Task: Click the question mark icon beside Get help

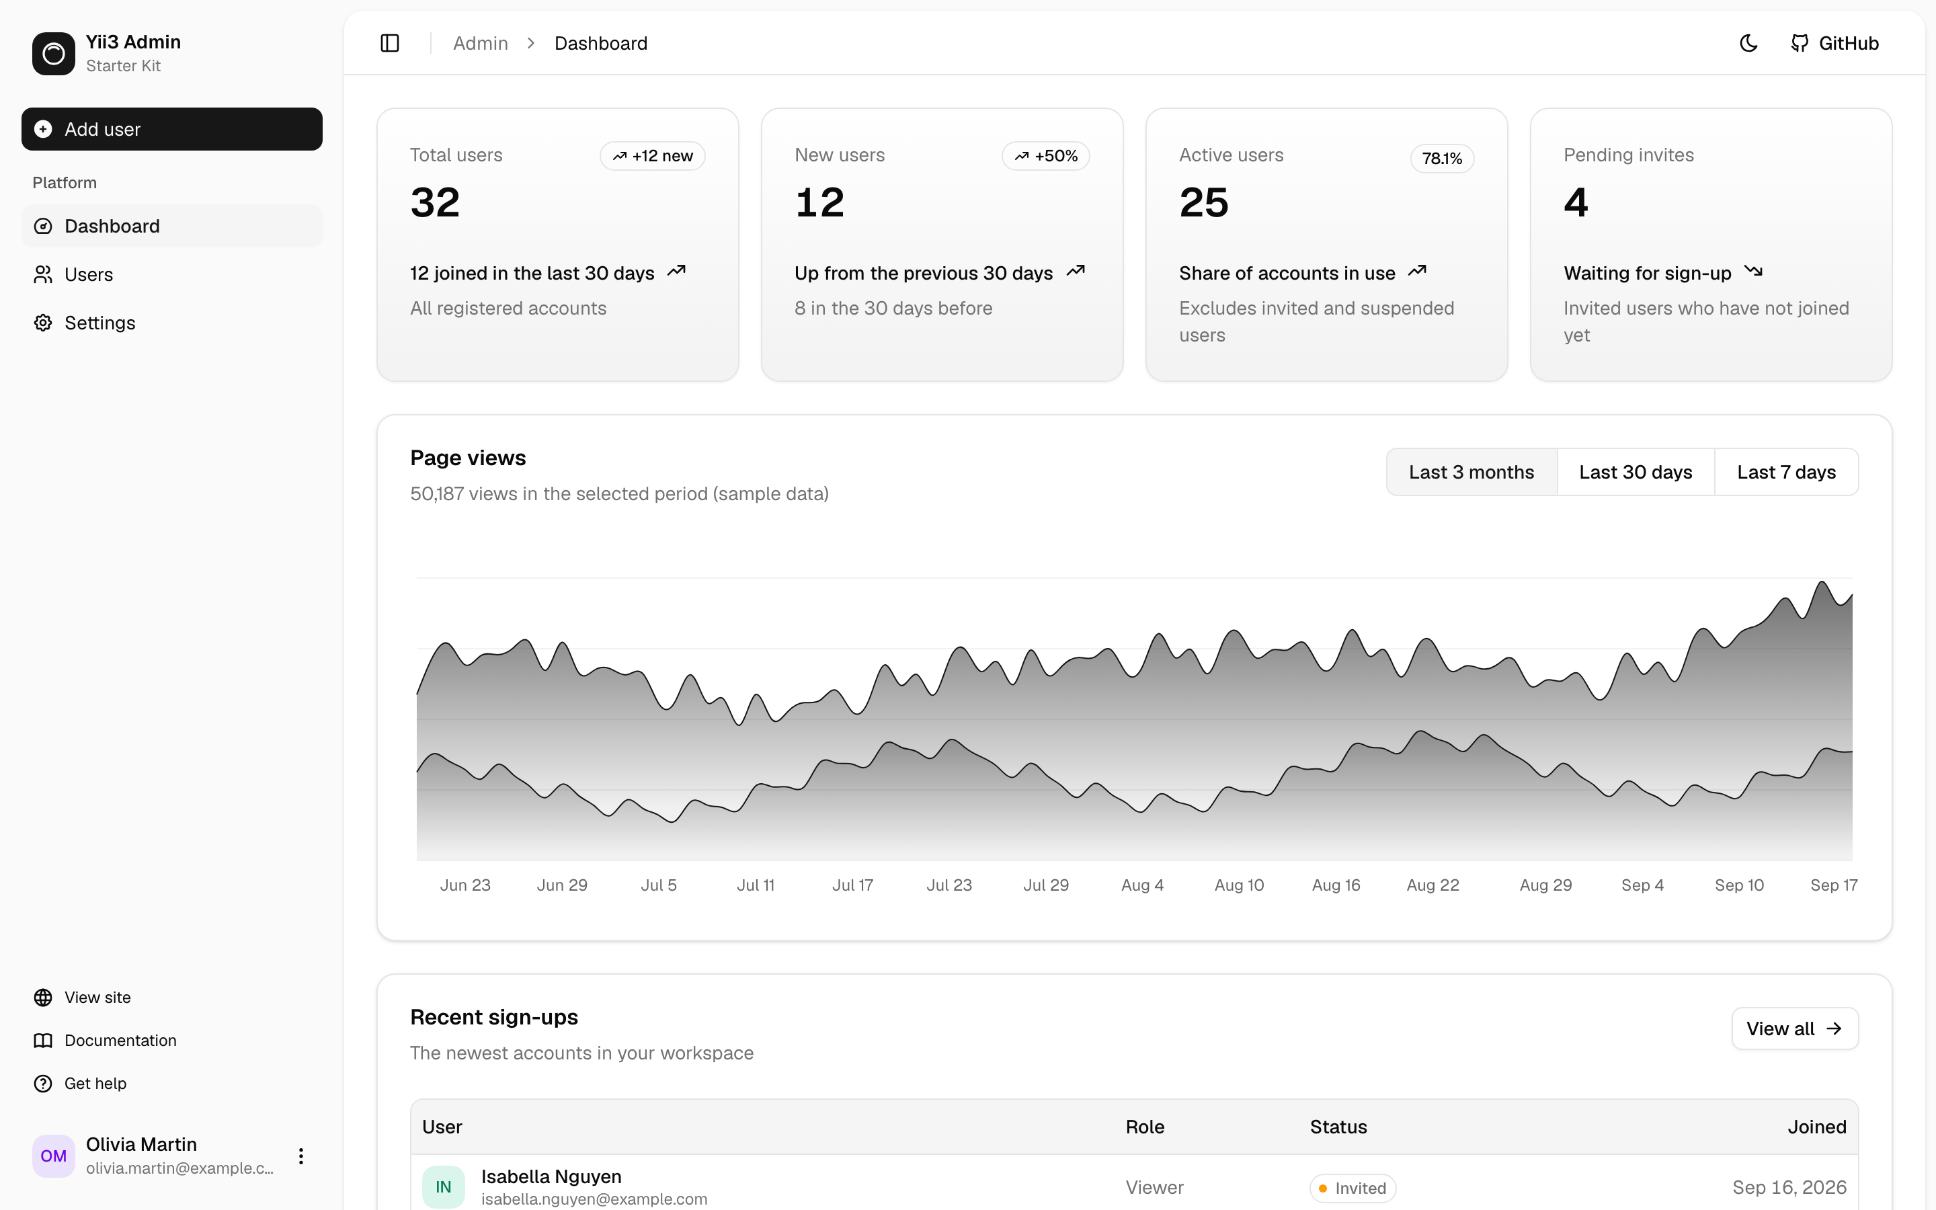Action: (43, 1084)
